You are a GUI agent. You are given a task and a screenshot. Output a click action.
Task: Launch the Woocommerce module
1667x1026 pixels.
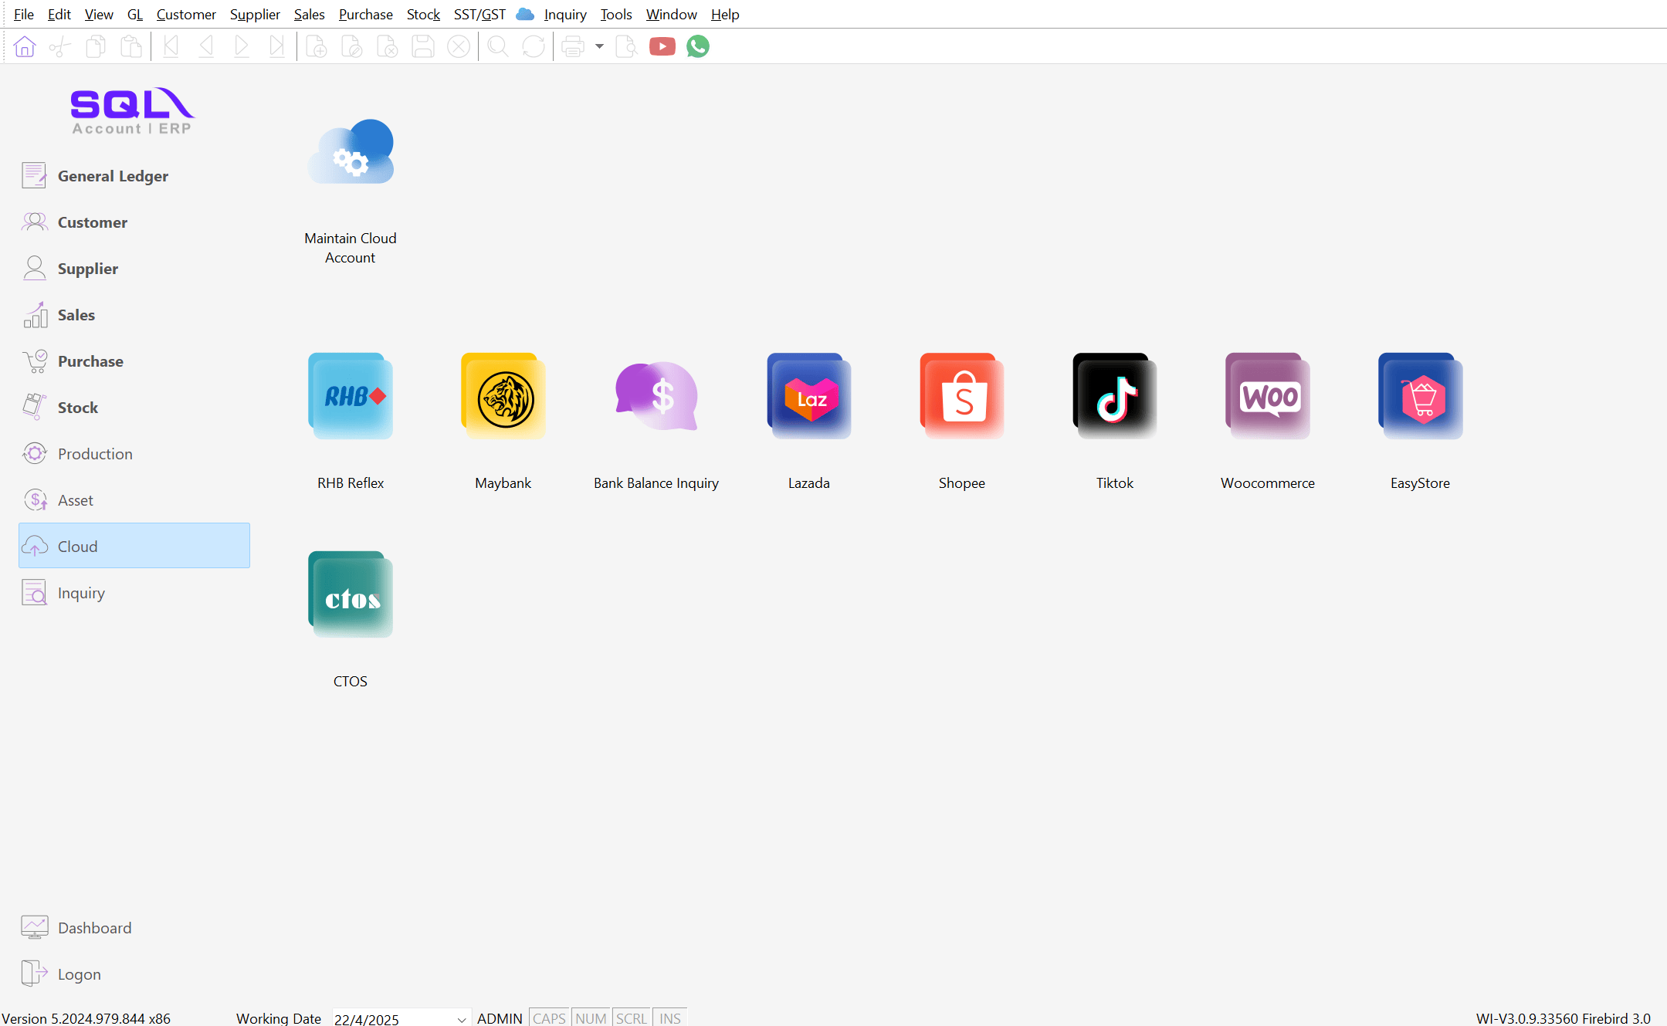(1268, 397)
